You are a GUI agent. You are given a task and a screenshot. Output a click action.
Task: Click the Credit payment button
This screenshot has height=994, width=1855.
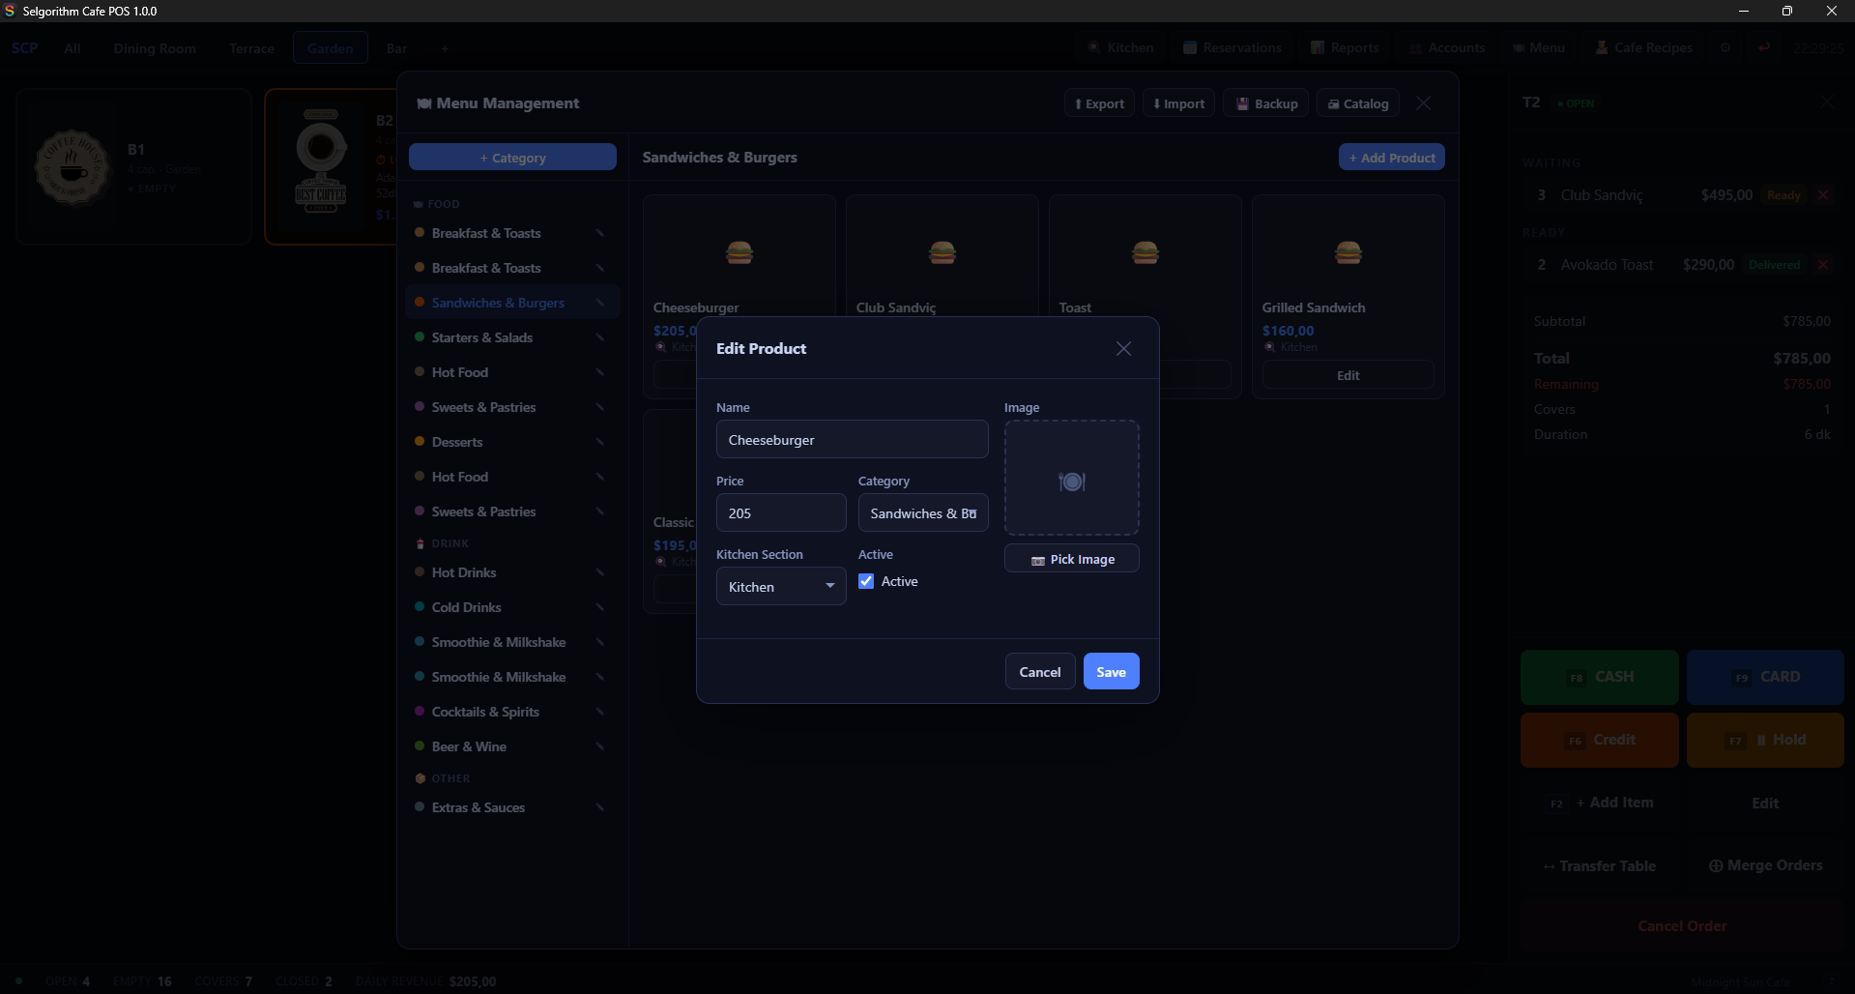click(1600, 740)
